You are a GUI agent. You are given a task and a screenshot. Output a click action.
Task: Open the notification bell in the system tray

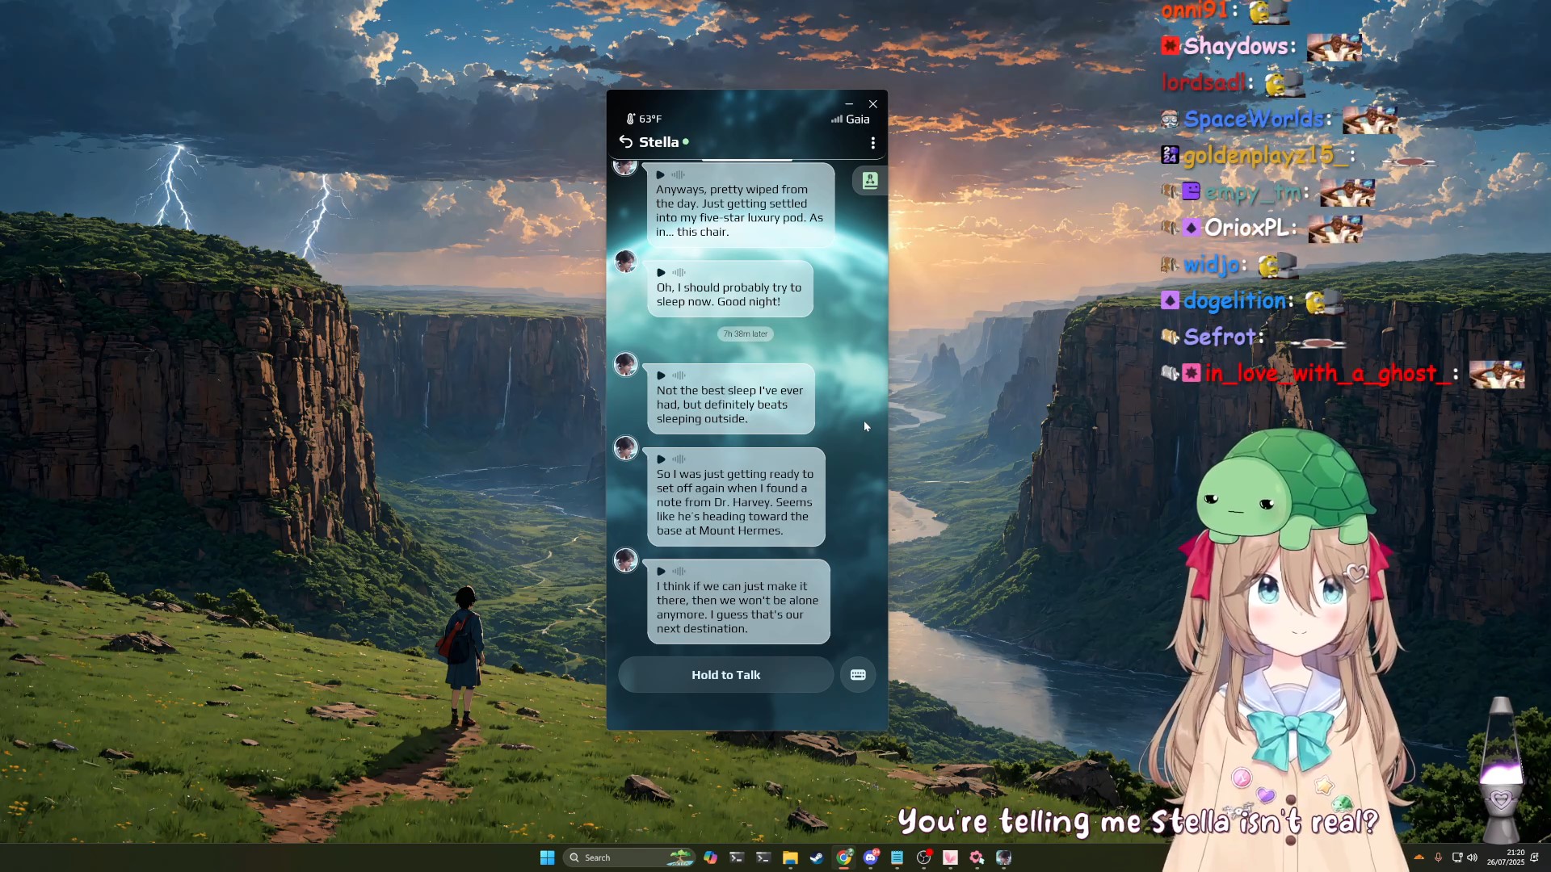point(1534,857)
